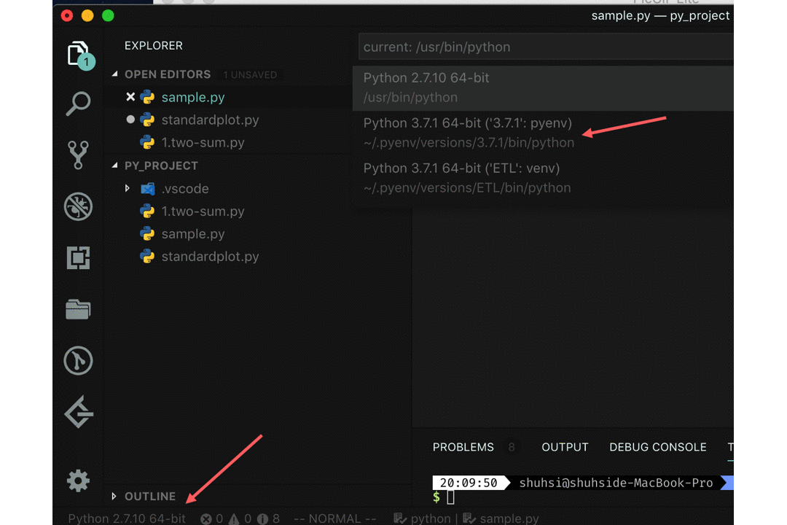Image resolution: width=787 pixels, height=525 pixels.
Task: Click the history icon in the activity bar
Action: [78, 360]
